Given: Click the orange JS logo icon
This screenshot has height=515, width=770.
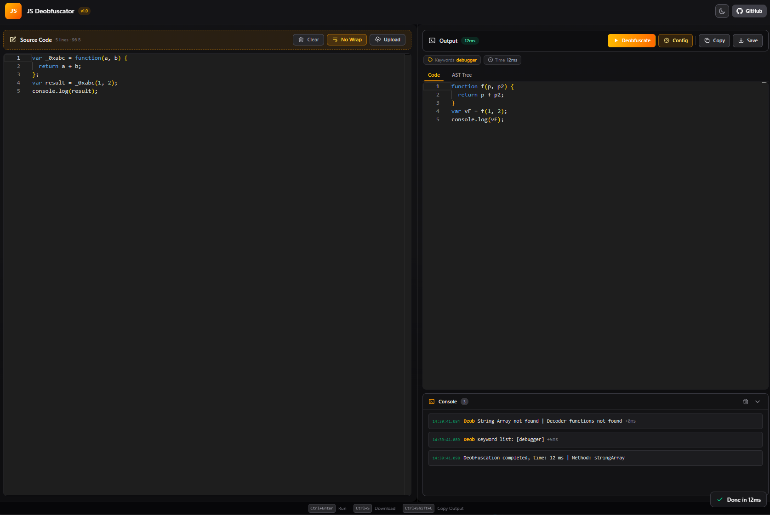Looking at the screenshot, I should click(13, 11).
